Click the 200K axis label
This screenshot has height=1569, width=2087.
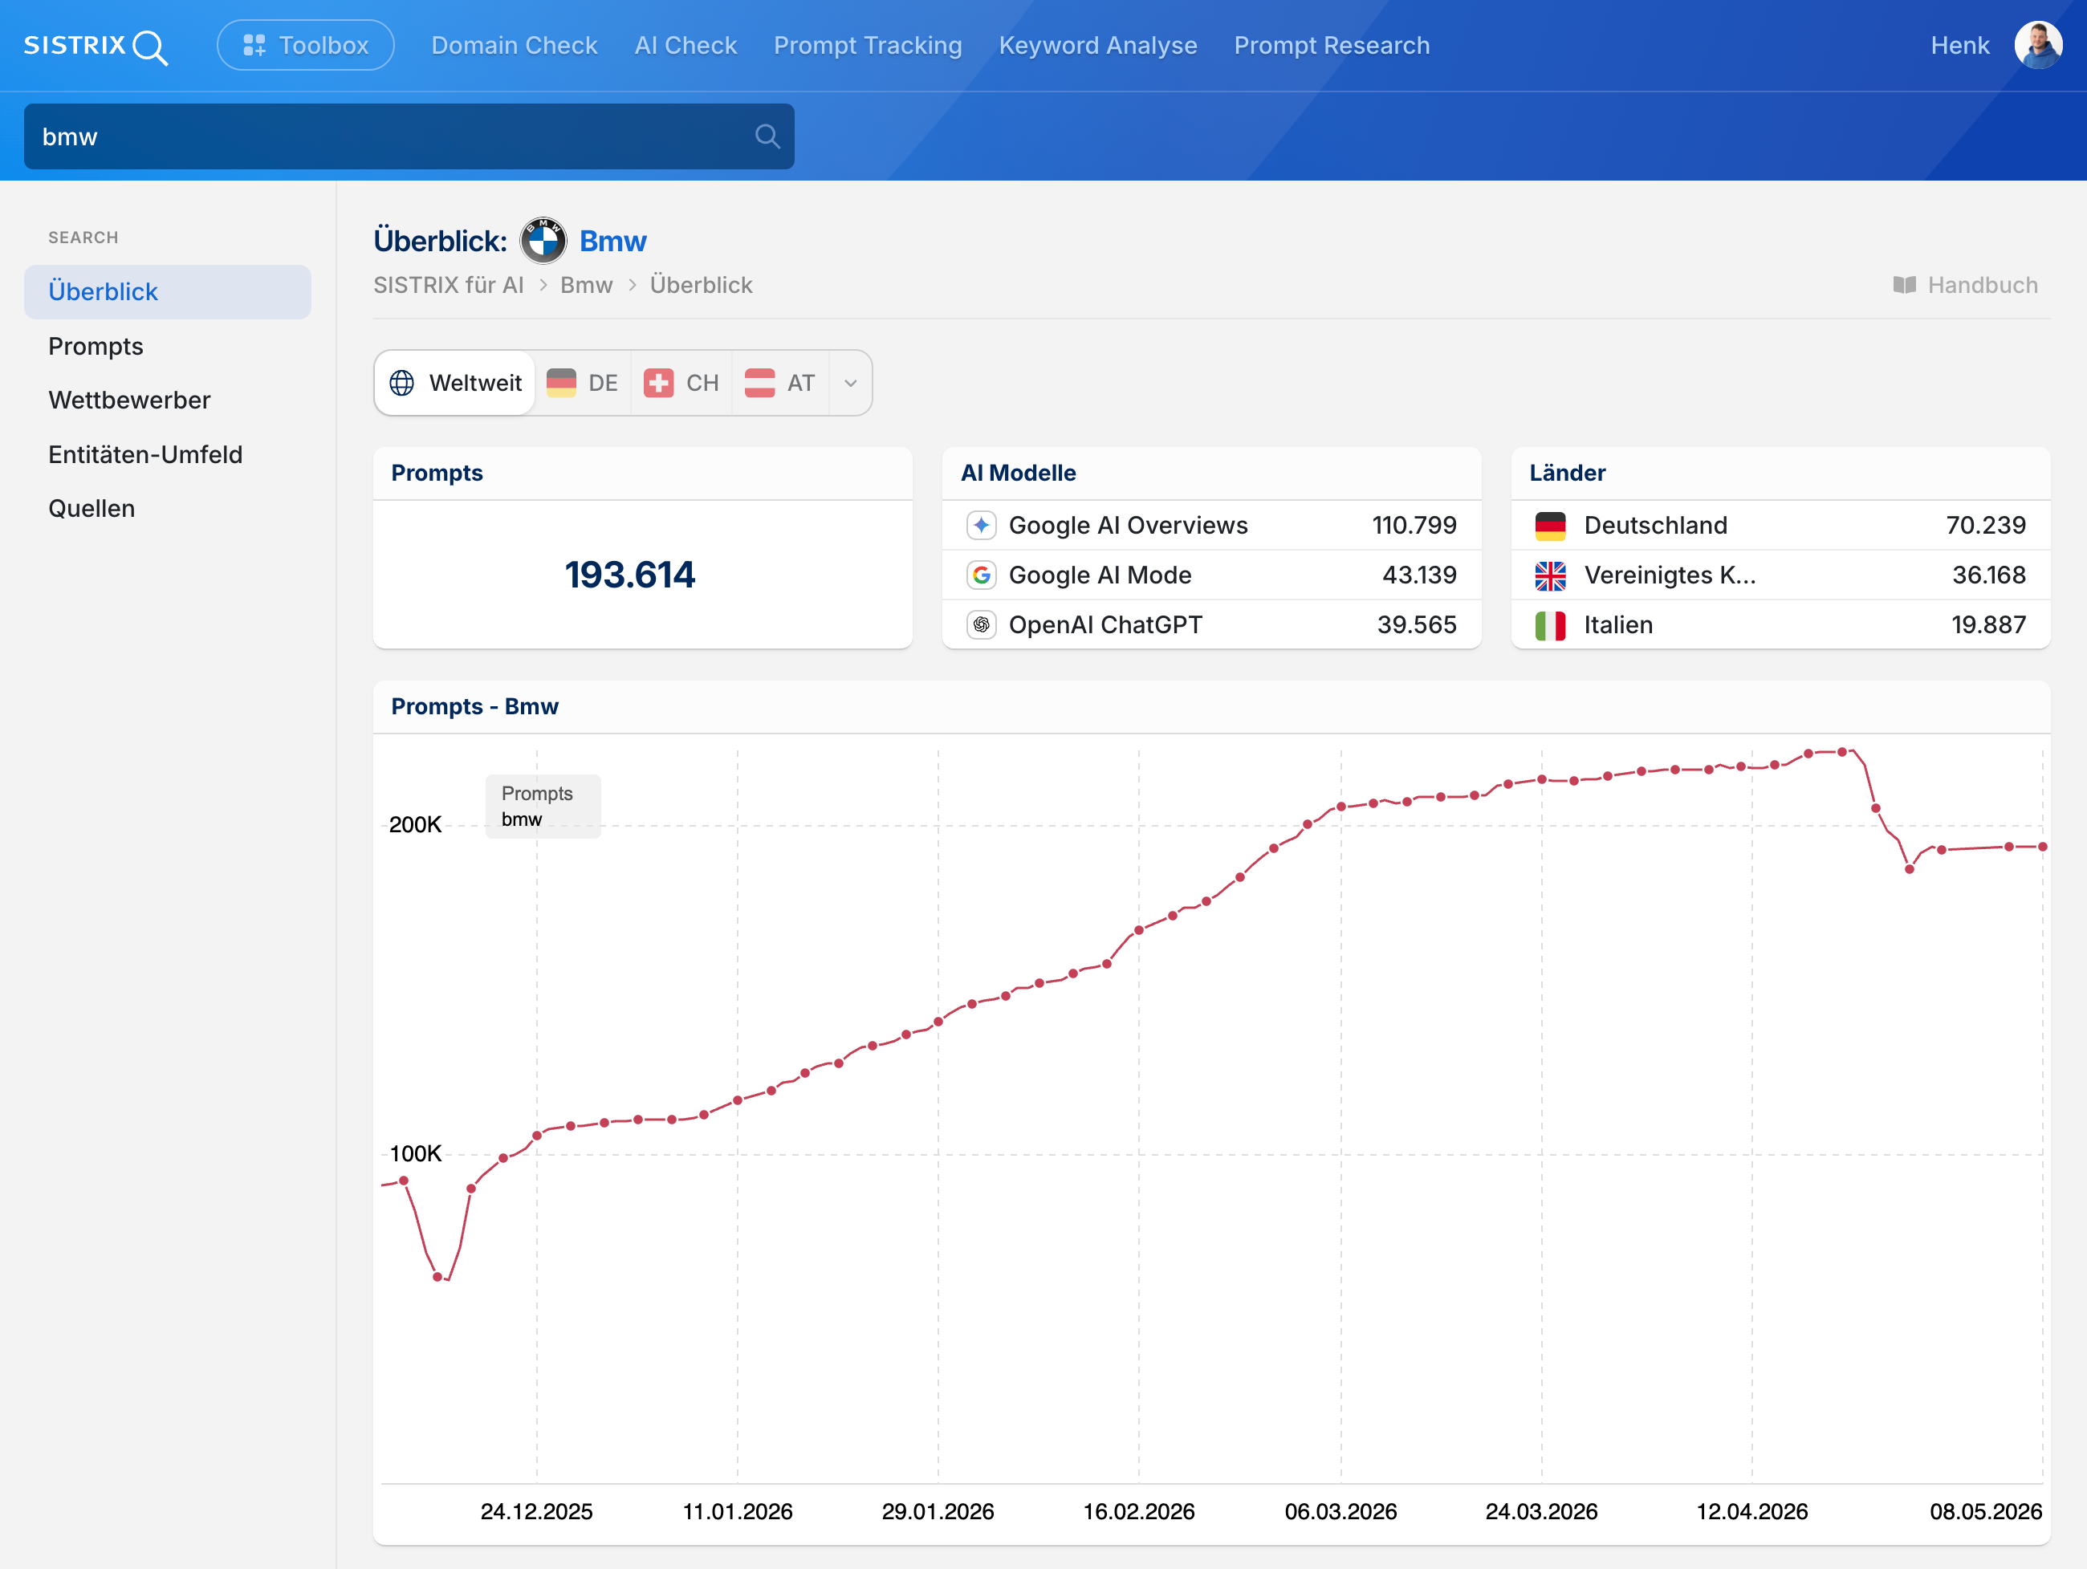click(x=415, y=824)
